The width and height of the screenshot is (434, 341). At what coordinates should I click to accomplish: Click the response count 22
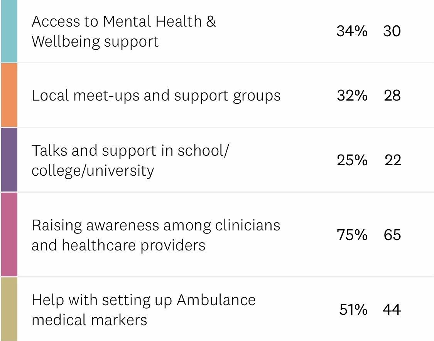tap(393, 160)
